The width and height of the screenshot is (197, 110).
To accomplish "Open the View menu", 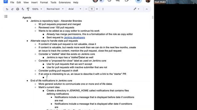I will point(26,2).
